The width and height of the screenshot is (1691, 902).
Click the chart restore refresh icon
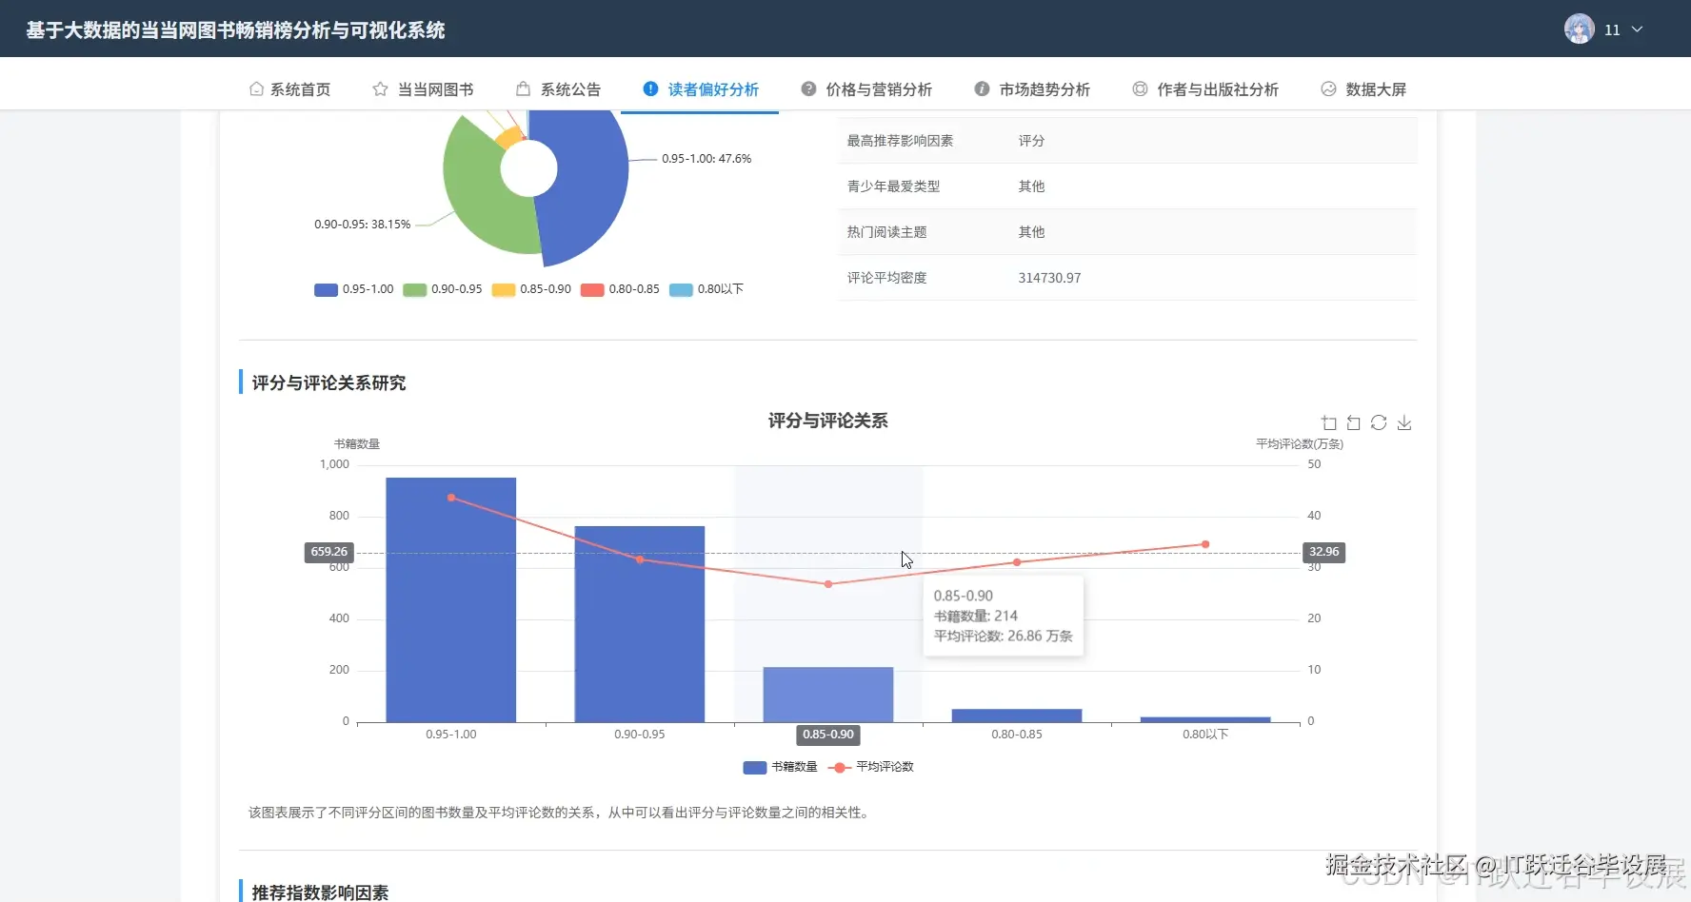pyautogui.click(x=1379, y=422)
